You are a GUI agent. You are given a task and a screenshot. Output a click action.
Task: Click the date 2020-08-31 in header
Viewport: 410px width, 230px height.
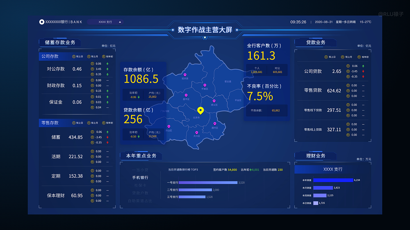coord(324,22)
